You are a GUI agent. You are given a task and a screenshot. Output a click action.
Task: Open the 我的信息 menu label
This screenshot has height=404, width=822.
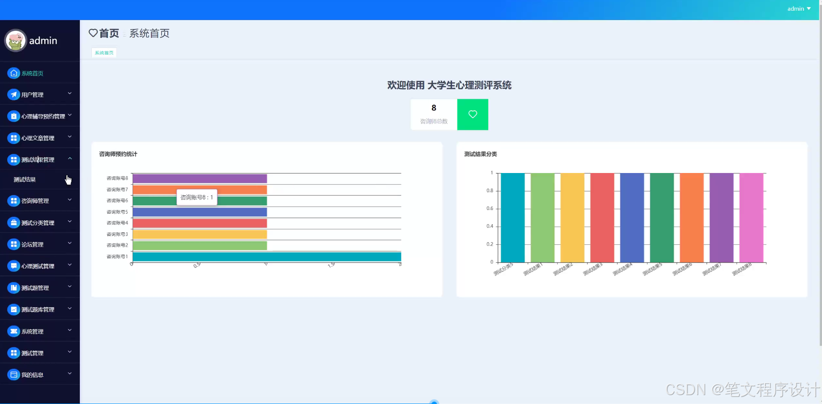coord(32,375)
